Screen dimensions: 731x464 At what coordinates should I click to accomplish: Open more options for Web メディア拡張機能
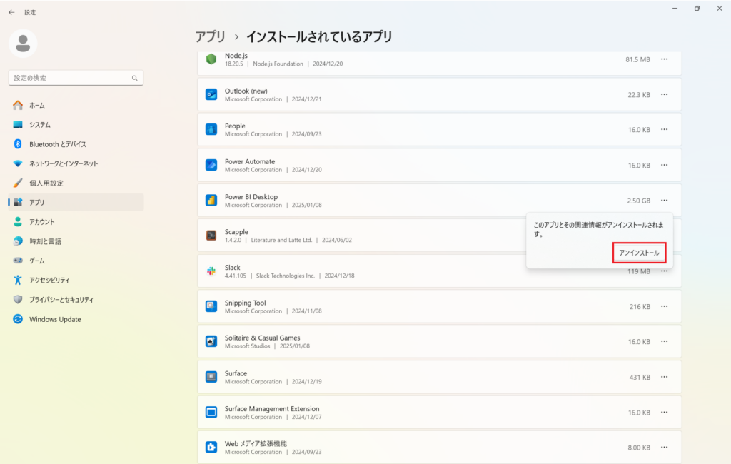click(x=665, y=447)
